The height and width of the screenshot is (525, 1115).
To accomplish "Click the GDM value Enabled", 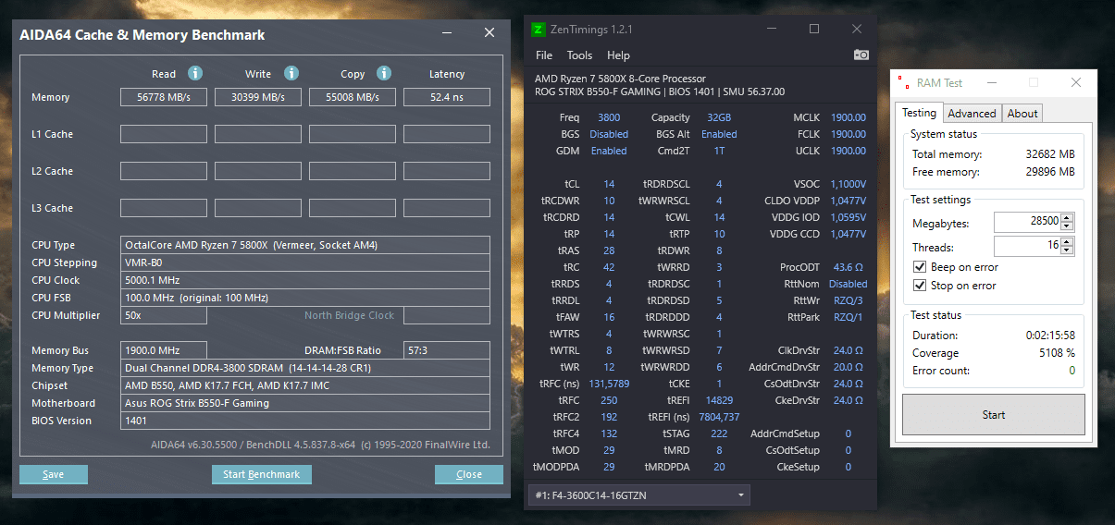I will point(609,151).
